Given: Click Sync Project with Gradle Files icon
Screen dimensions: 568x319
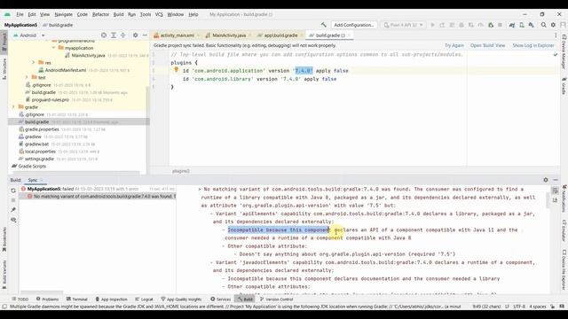Looking at the screenshot, I should pos(512,25).
